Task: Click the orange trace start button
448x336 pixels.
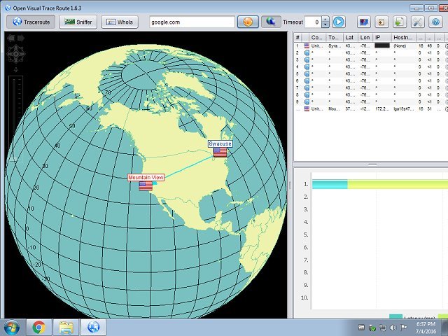Action: click(x=248, y=22)
